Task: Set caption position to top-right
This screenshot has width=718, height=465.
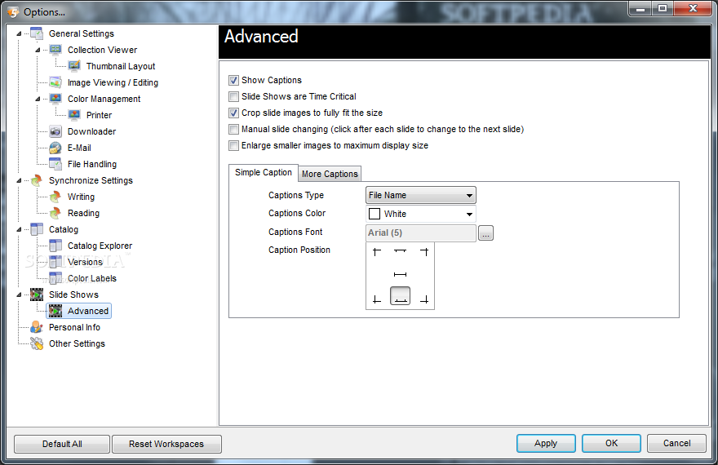Action: [x=424, y=251]
